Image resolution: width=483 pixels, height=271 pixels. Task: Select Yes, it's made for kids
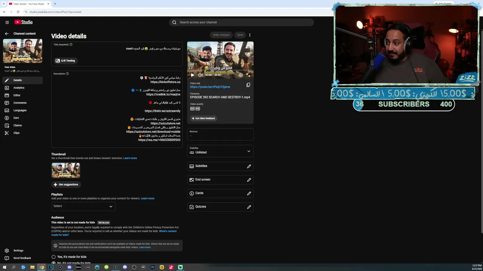click(54, 257)
